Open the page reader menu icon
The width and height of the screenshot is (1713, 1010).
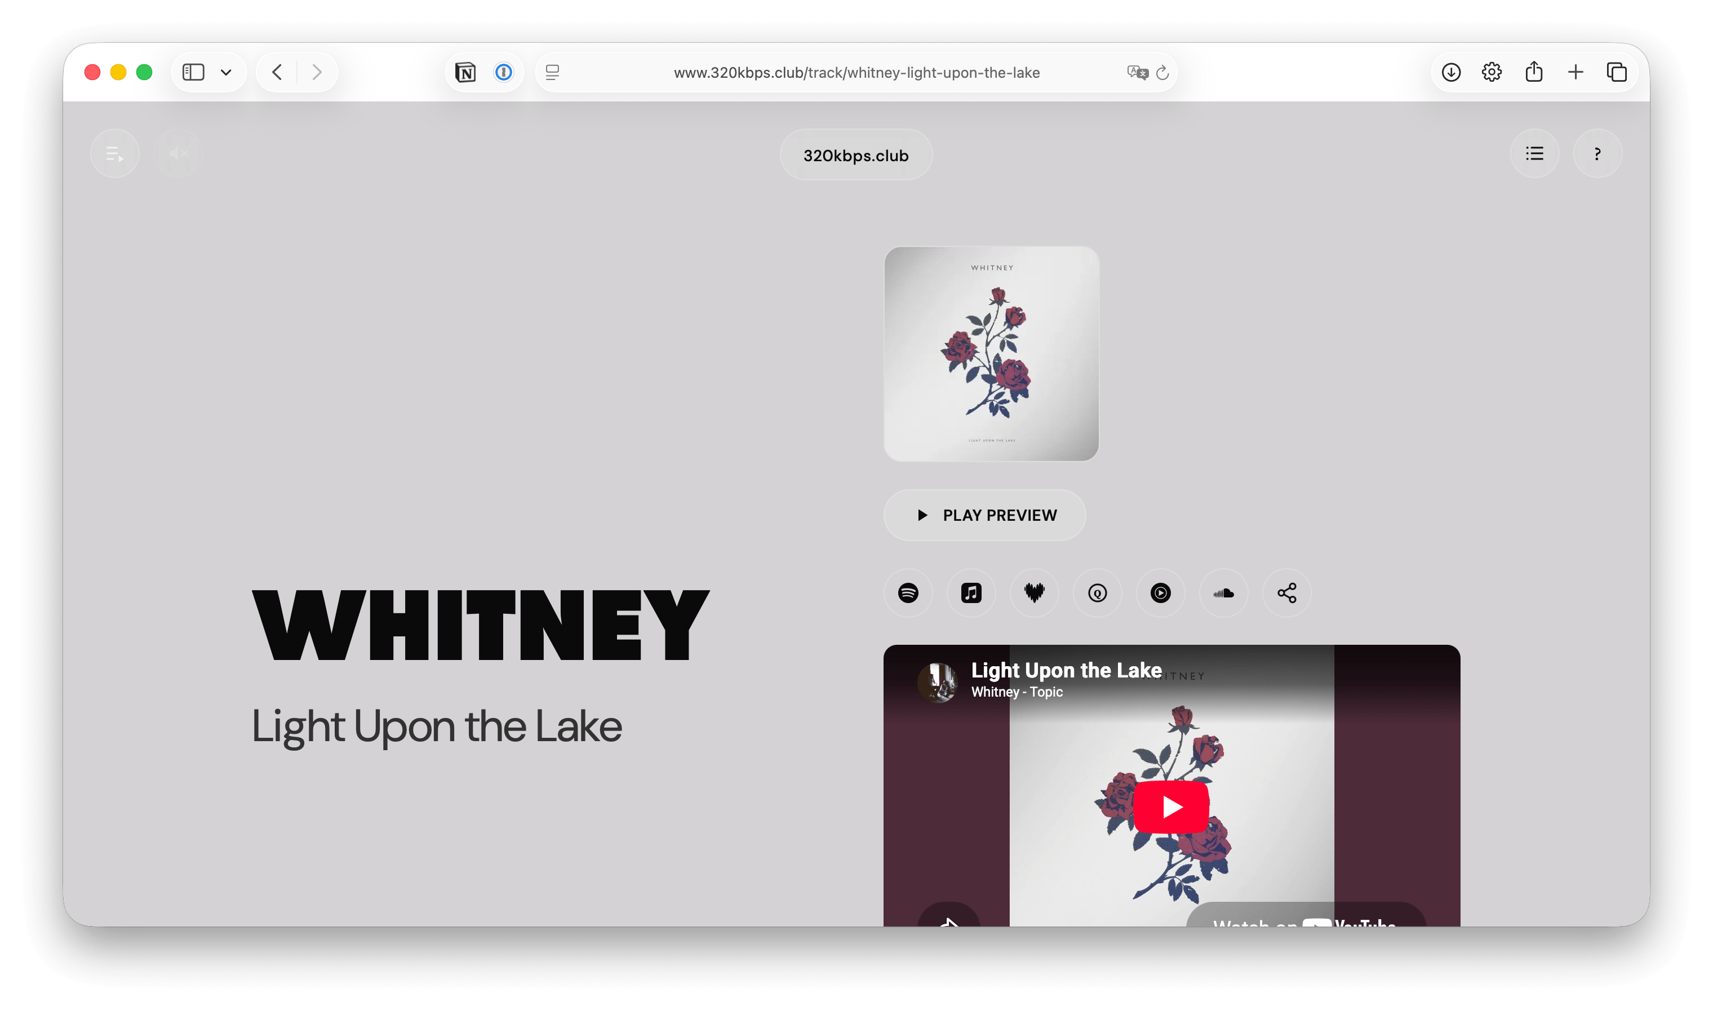click(x=552, y=72)
